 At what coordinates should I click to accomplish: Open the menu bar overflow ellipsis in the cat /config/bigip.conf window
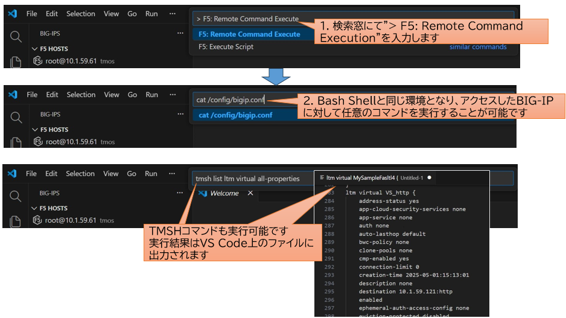coord(173,95)
